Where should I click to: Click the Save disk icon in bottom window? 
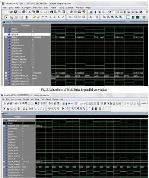click(11, 103)
